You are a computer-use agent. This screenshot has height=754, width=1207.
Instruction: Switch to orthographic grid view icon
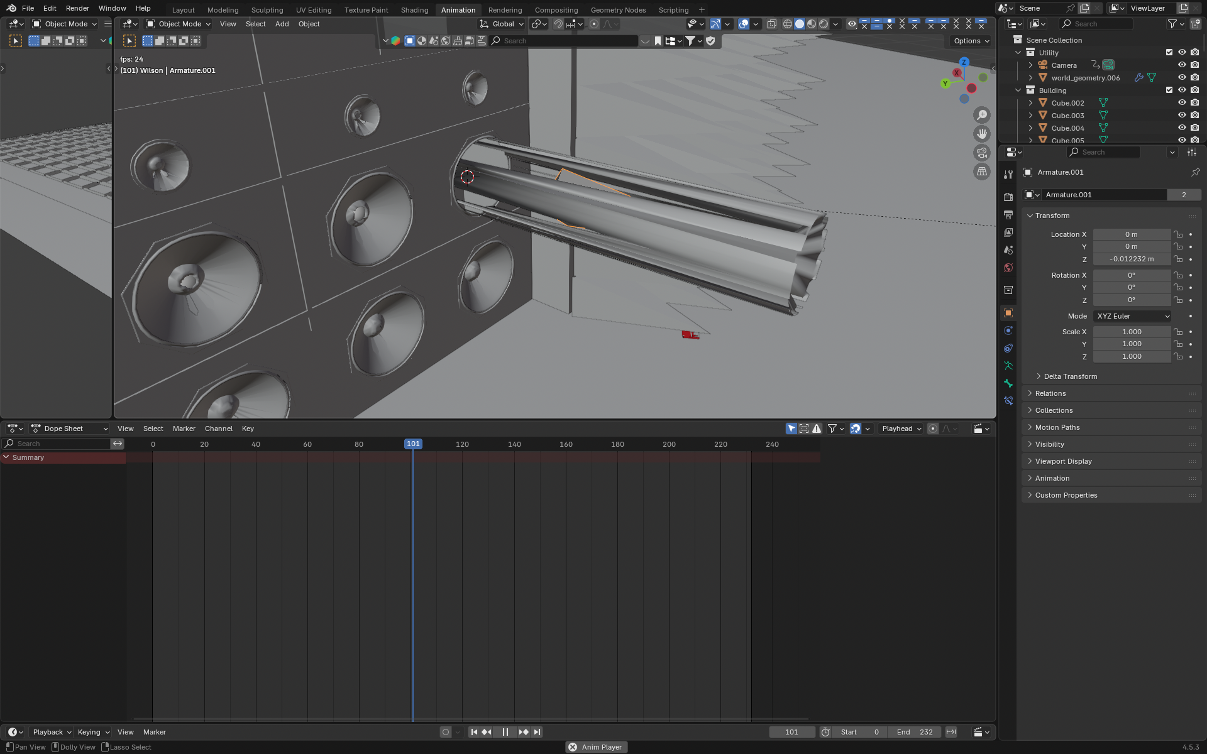point(981,172)
